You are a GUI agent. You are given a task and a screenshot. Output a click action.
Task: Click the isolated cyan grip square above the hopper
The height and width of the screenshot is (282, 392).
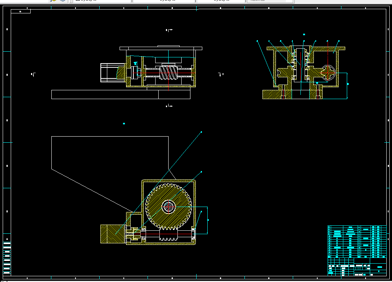[124, 124]
